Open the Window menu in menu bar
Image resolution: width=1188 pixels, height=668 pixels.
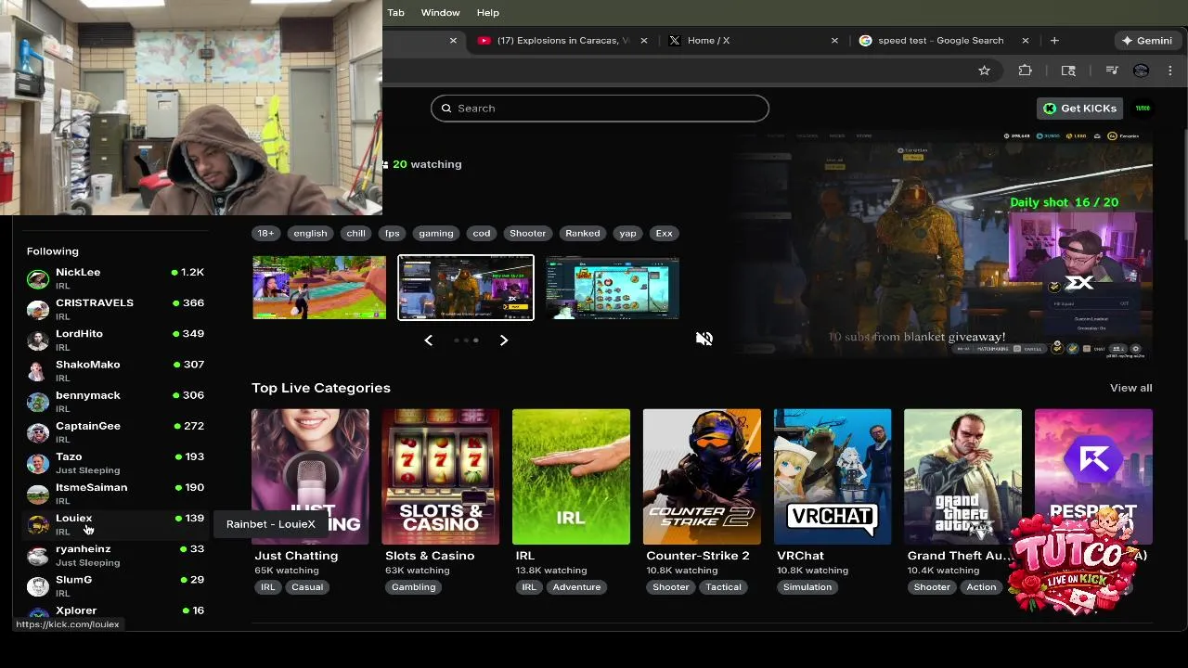tap(440, 13)
